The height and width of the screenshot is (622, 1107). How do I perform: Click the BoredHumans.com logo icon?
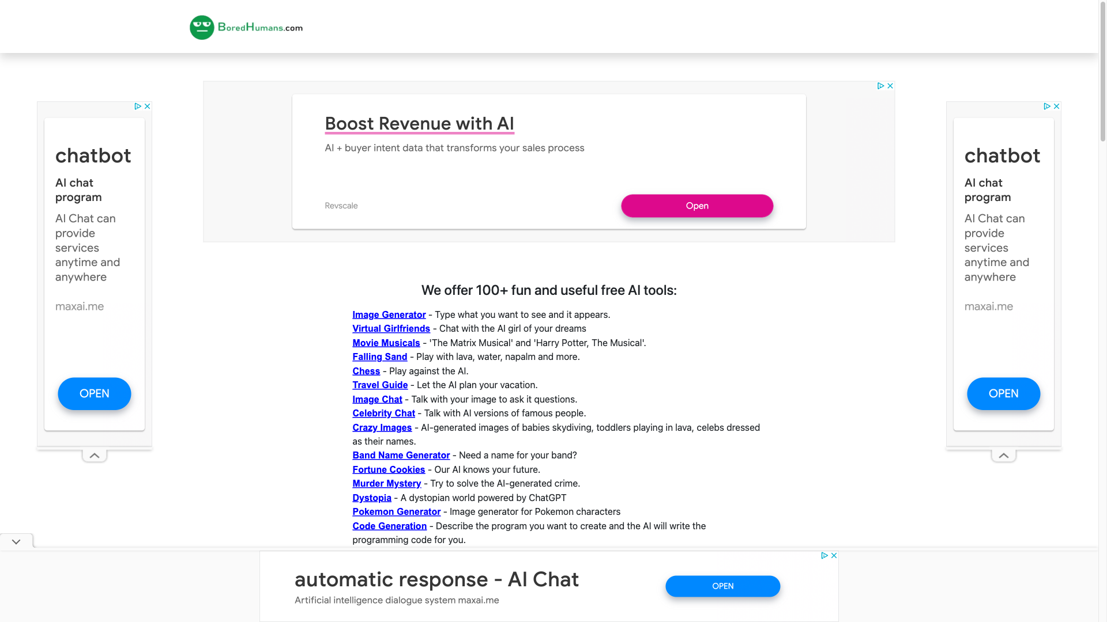pos(201,26)
